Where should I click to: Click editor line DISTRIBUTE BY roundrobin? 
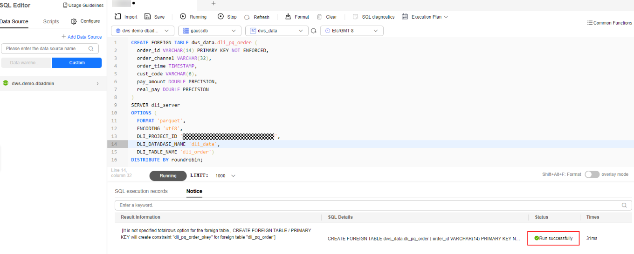click(x=167, y=160)
